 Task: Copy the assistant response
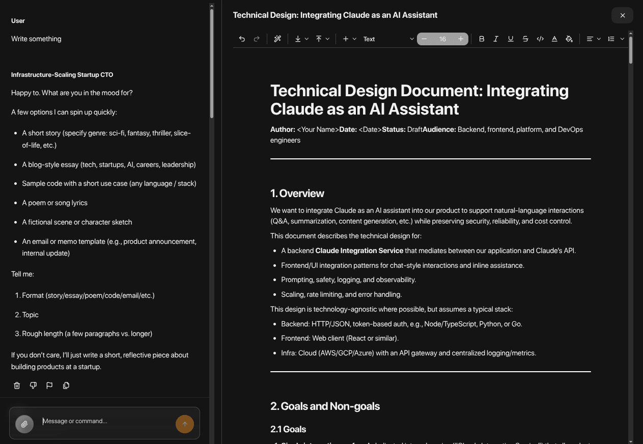click(x=66, y=385)
